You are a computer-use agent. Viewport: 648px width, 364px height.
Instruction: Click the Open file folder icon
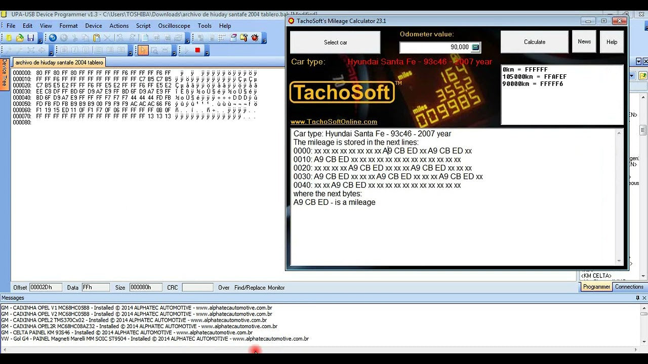click(x=20, y=38)
